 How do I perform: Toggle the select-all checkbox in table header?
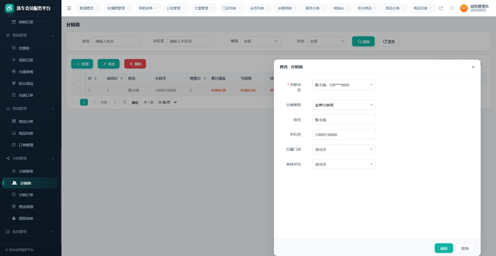tap(78, 78)
